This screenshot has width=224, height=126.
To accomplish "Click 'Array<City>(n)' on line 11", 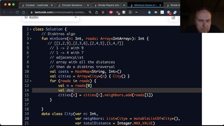I will [x=92, y=76].
